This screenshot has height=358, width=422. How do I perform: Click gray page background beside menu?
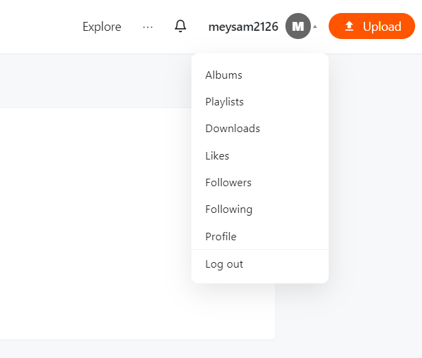click(x=375, y=188)
